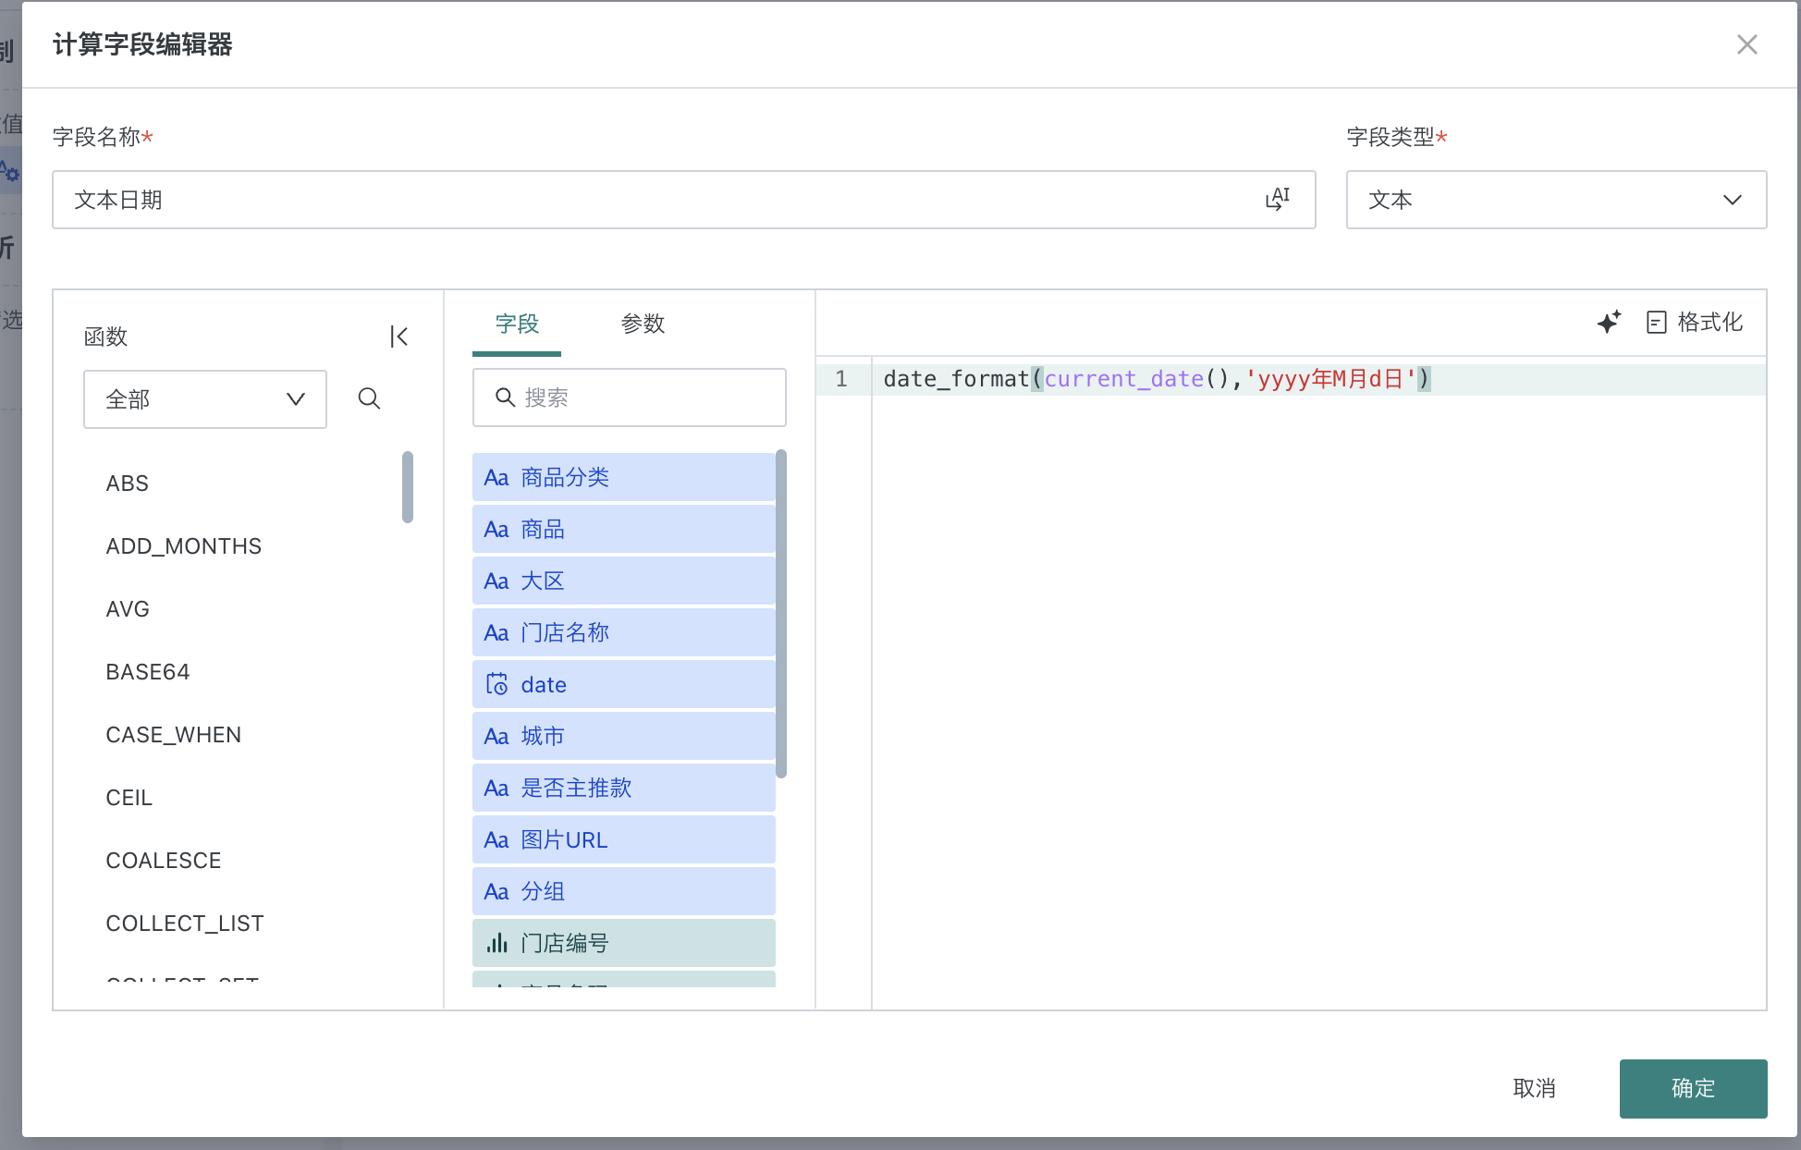Switch to the 参数 tab
This screenshot has height=1150, width=1801.
[x=643, y=324]
